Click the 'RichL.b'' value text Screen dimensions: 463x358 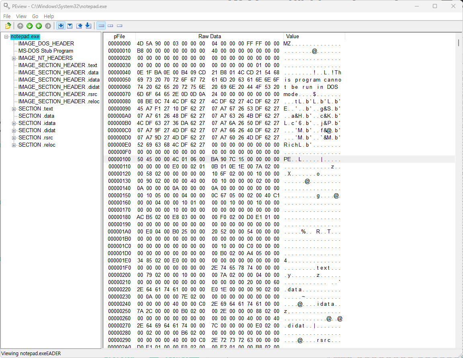pyautogui.click(x=298, y=145)
